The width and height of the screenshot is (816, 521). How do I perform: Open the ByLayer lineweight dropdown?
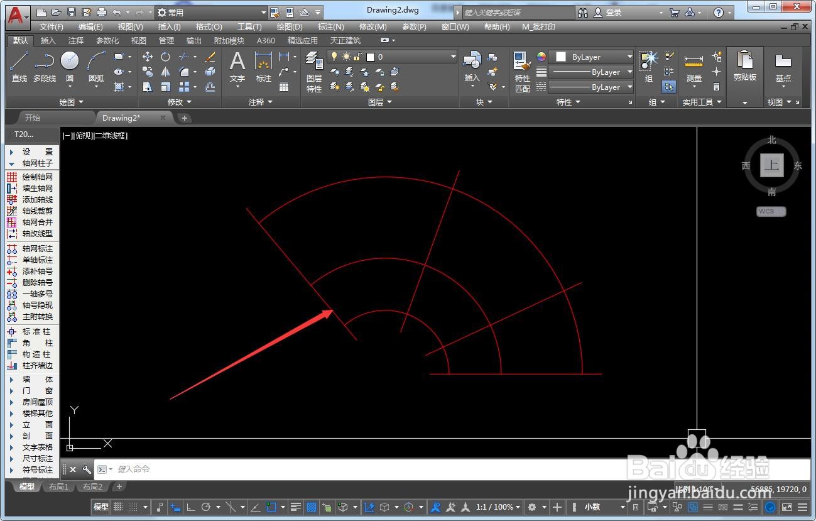click(x=592, y=72)
